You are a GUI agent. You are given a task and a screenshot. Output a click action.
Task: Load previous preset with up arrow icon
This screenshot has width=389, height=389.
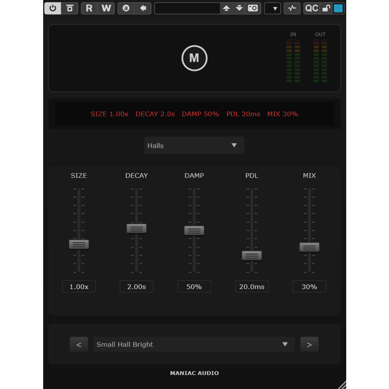[x=226, y=8]
